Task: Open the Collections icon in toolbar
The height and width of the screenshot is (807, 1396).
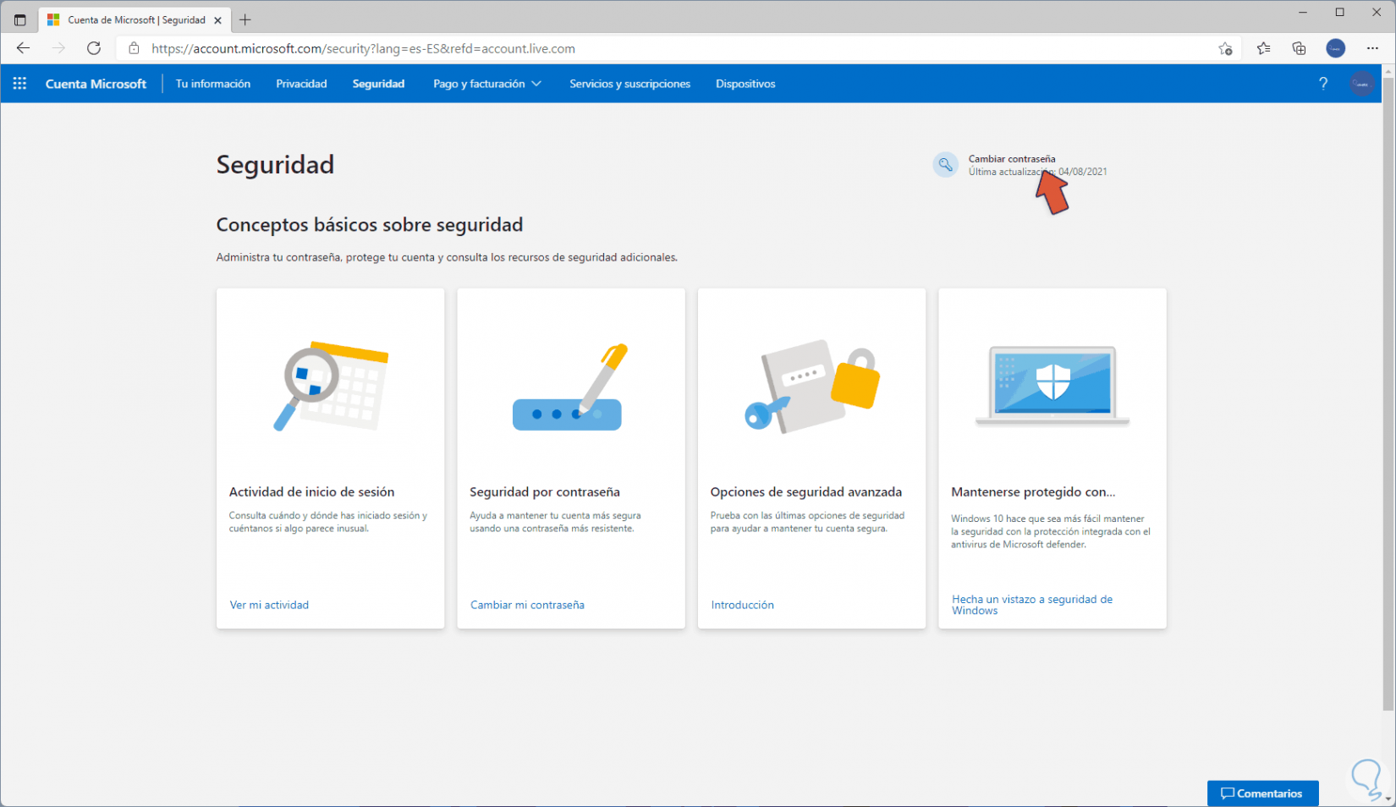Action: pos(1299,48)
